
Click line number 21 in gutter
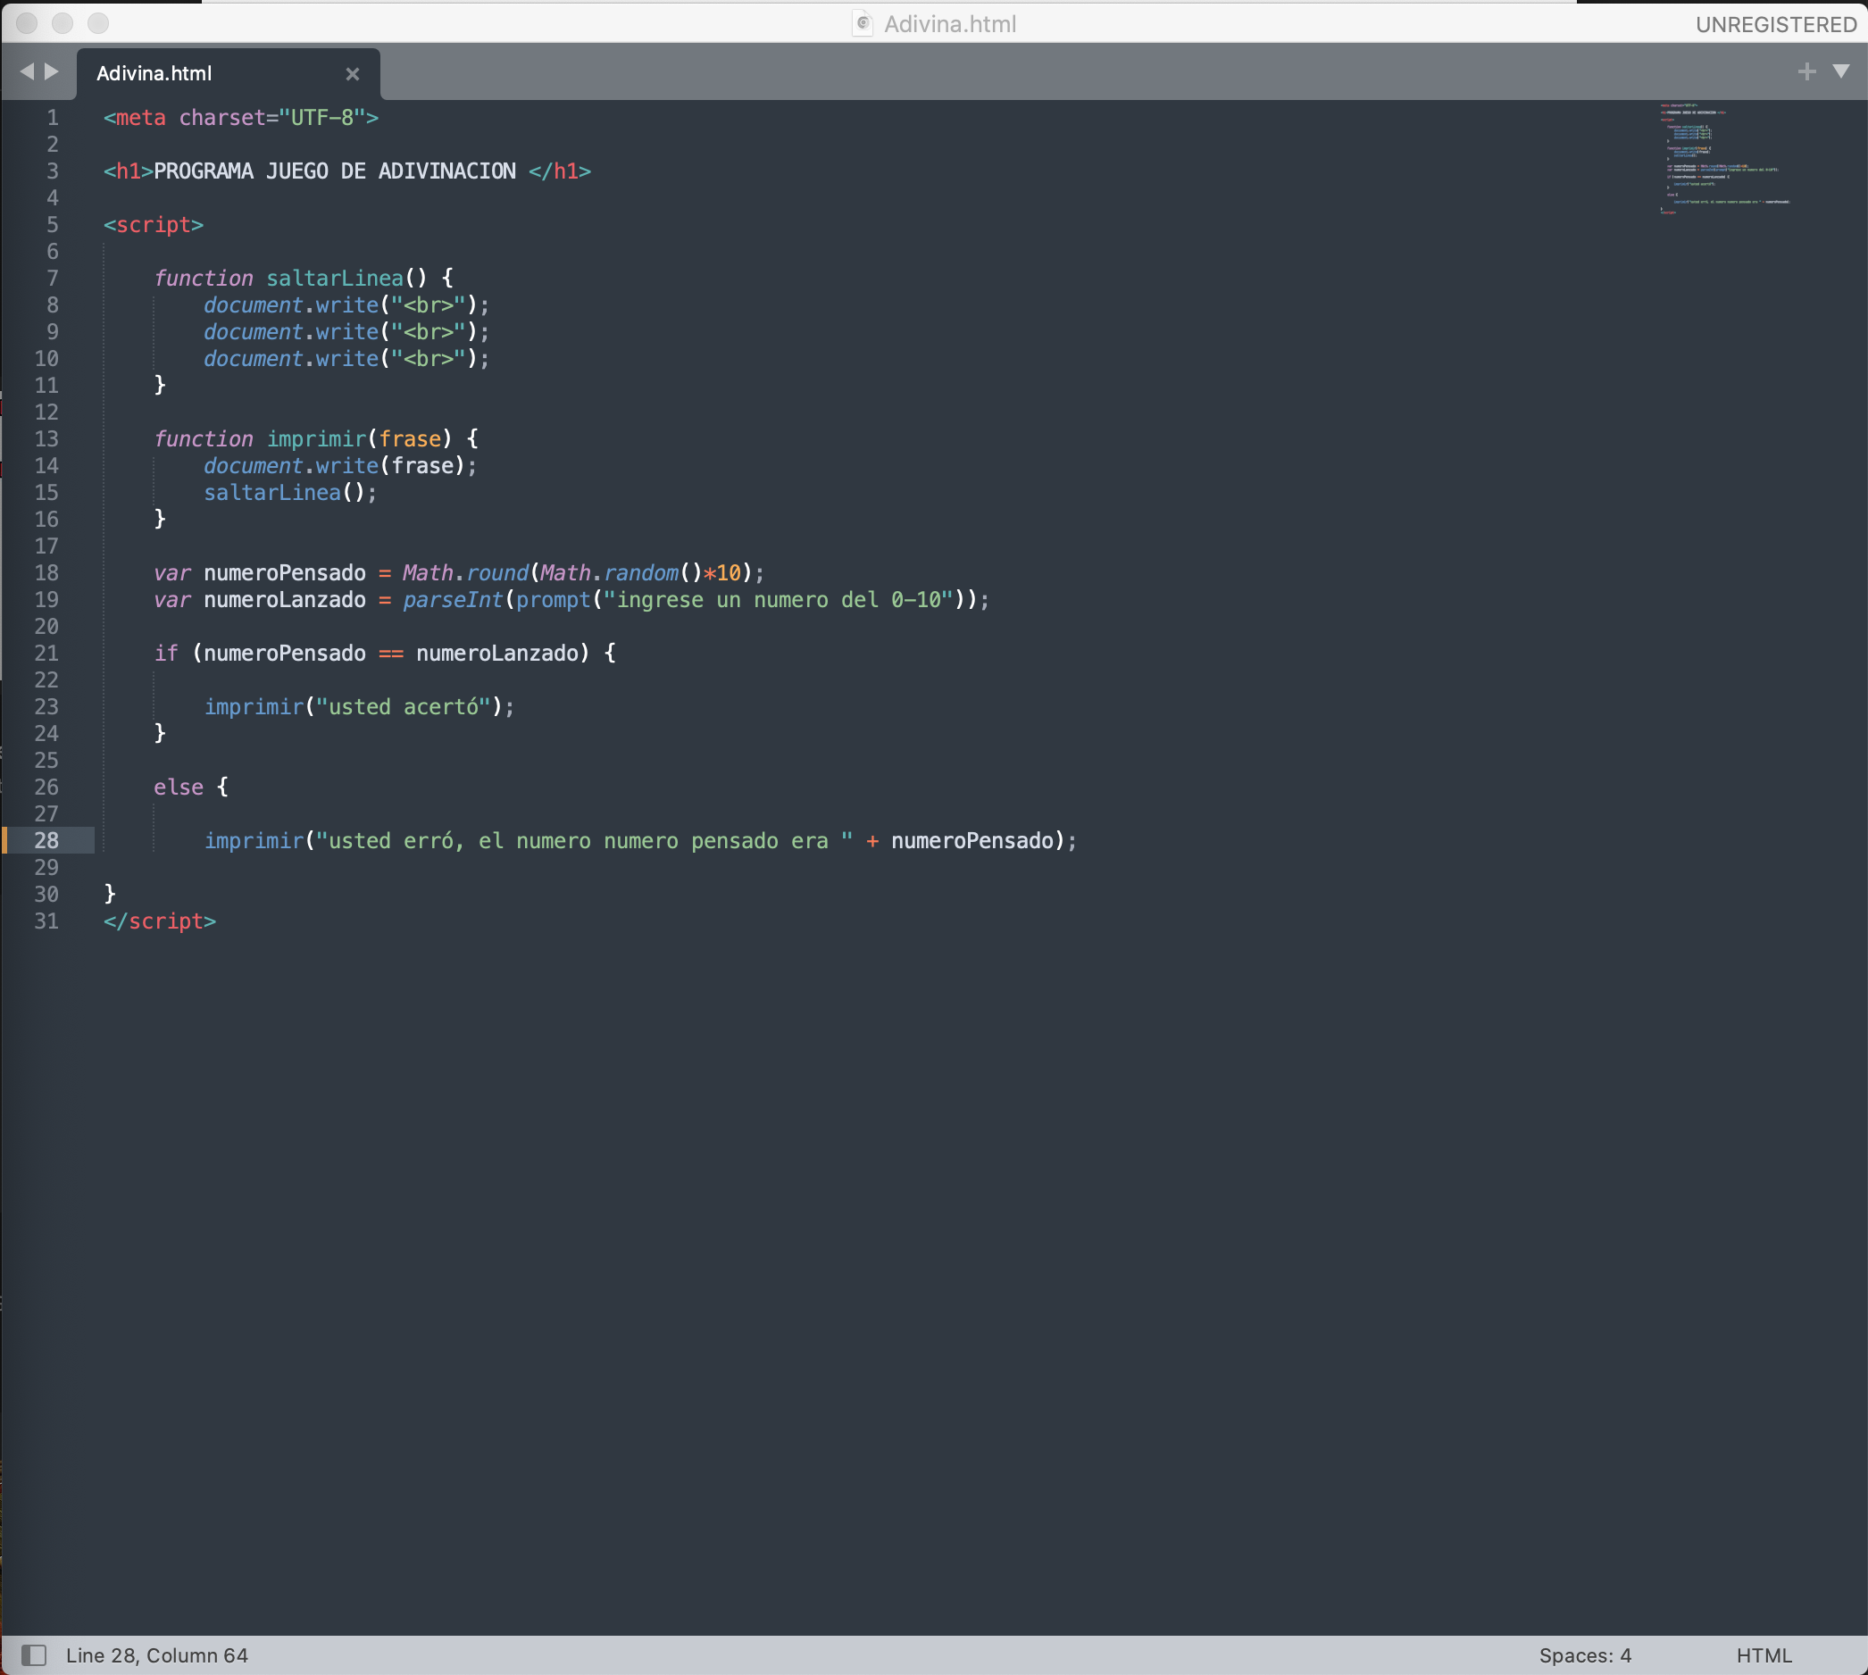[x=46, y=654]
